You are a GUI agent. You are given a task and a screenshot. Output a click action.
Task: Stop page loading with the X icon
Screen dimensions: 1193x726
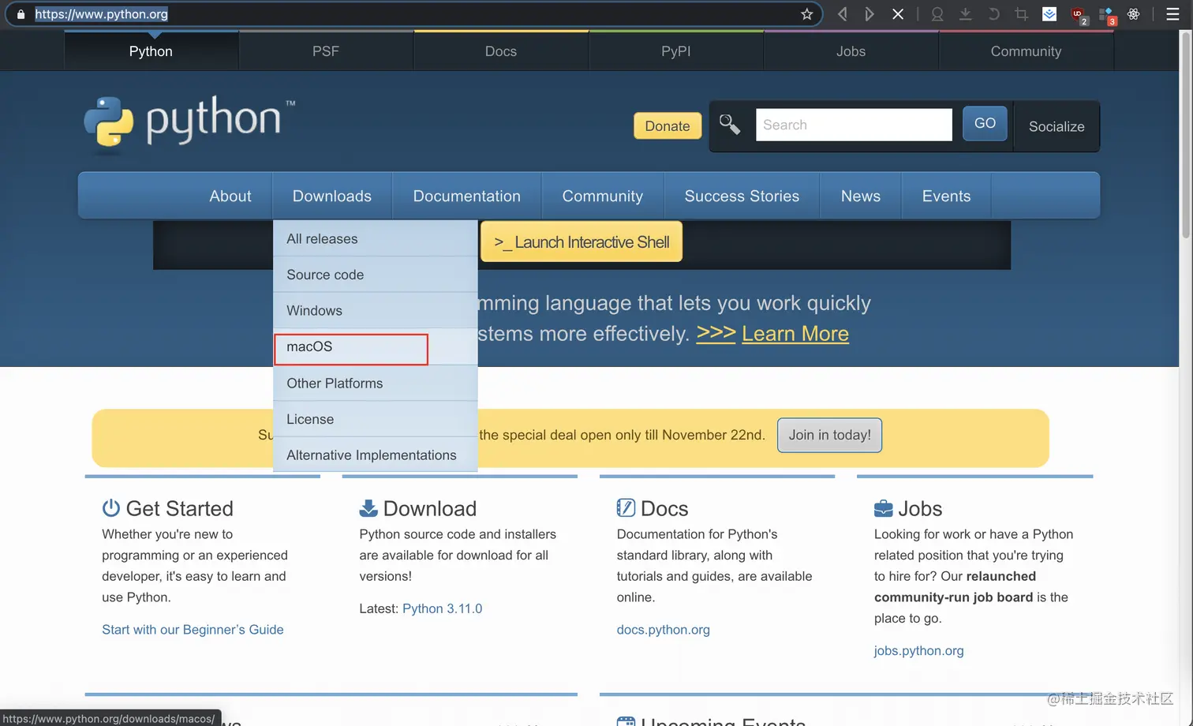[x=898, y=14]
